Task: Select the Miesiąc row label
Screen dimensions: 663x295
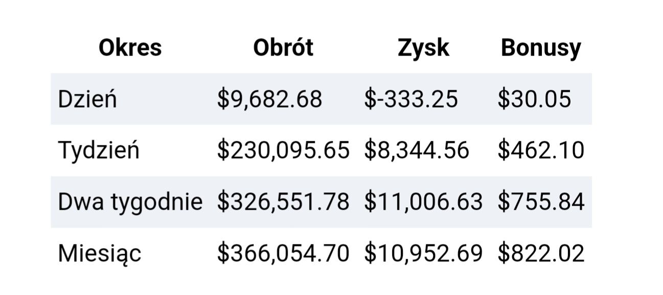Action: click(x=99, y=253)
